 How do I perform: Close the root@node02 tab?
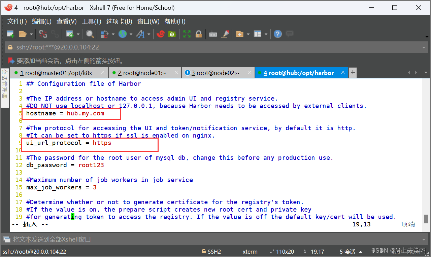pyautogui.click(x=249, y=73)
